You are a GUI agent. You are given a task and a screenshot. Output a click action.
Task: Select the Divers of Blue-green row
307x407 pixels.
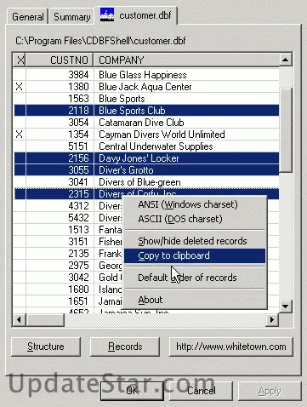pos(146,182)
